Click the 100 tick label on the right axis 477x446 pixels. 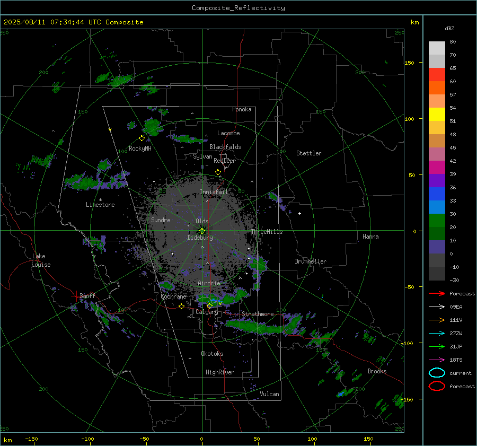(x=409, y=119)
